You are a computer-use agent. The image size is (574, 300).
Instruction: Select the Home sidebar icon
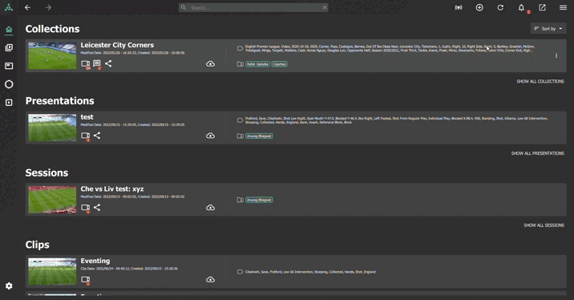coord(9,30)
